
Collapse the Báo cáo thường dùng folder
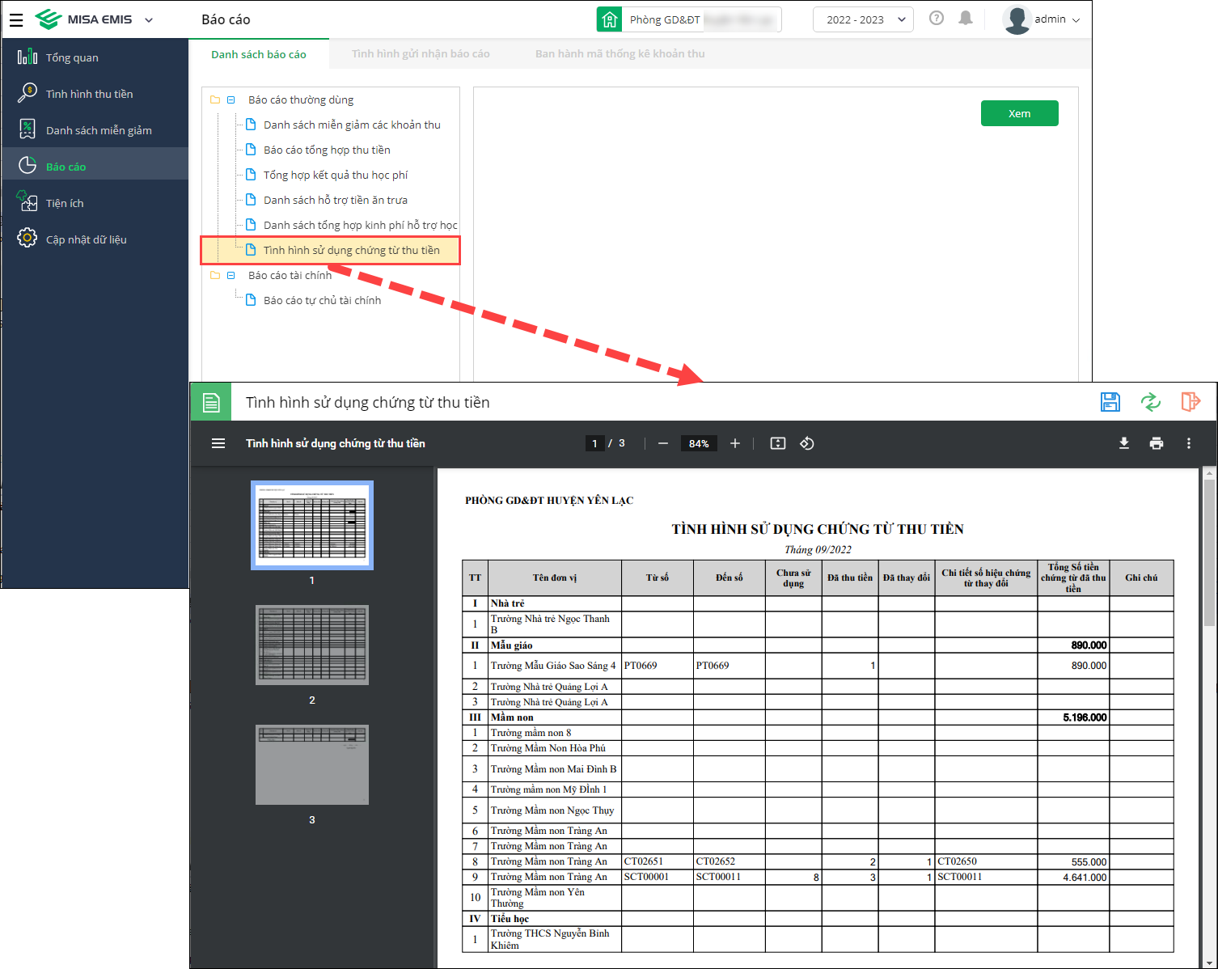coord(231,100)
